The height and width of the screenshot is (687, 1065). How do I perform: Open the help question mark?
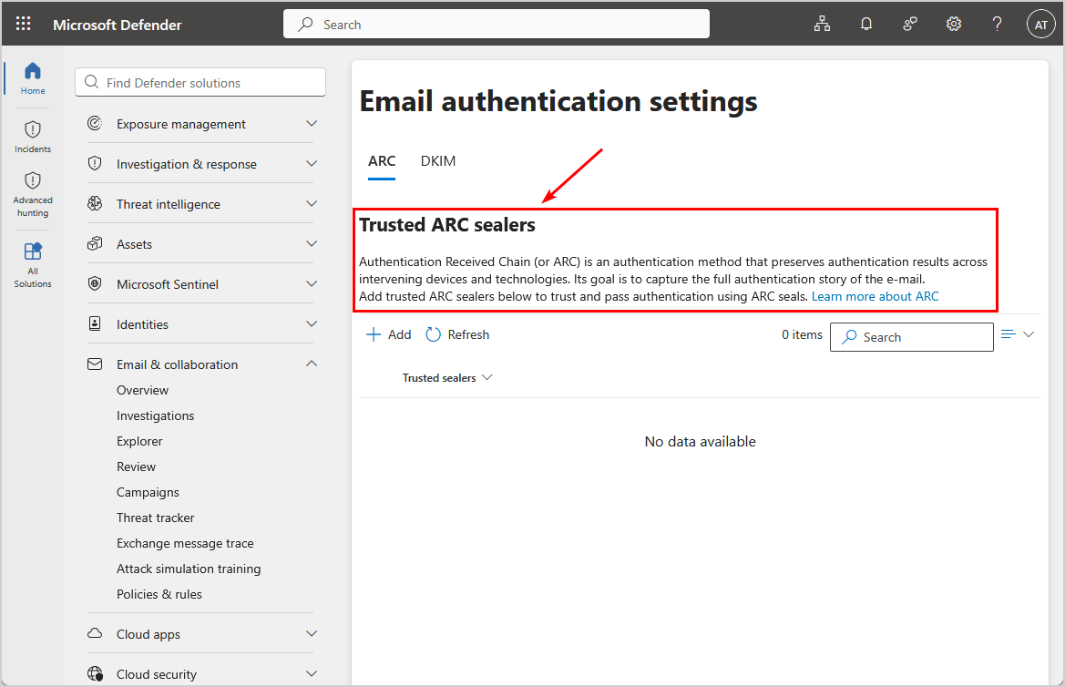997,25
